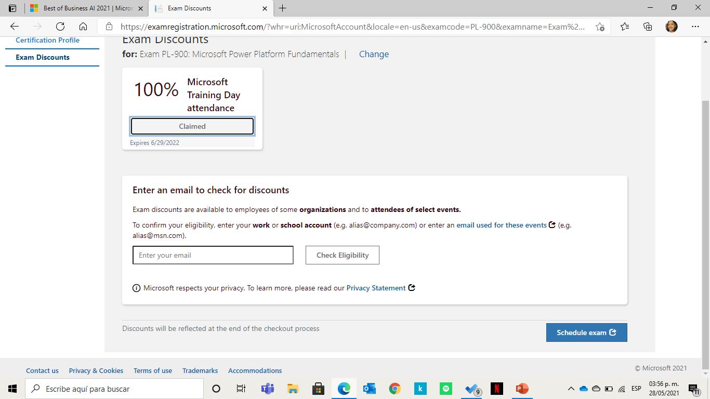Select Exam Discounts in sidebar

[x=43, y=57]
